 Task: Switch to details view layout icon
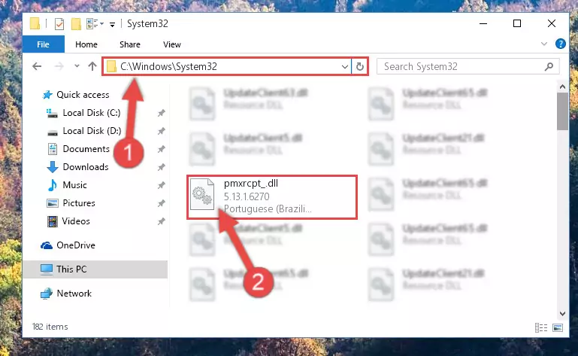click(x=541, y=327)
